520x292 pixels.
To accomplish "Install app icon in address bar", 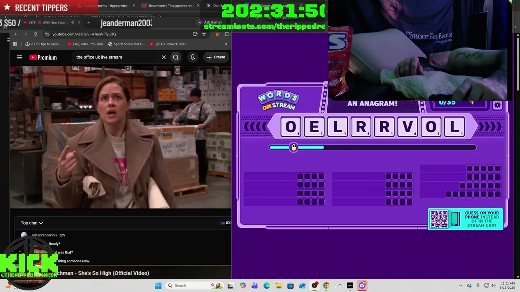I will click(195, 34).
